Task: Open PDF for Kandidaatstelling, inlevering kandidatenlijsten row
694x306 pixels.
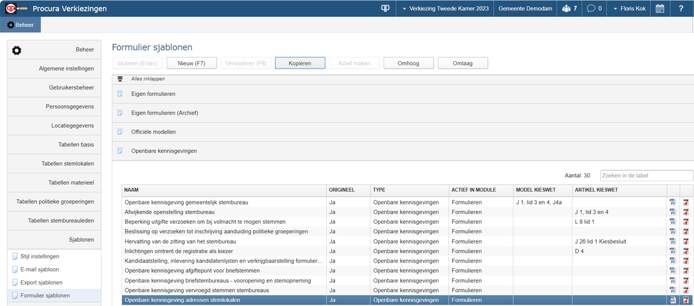Action: click(686, 261)
